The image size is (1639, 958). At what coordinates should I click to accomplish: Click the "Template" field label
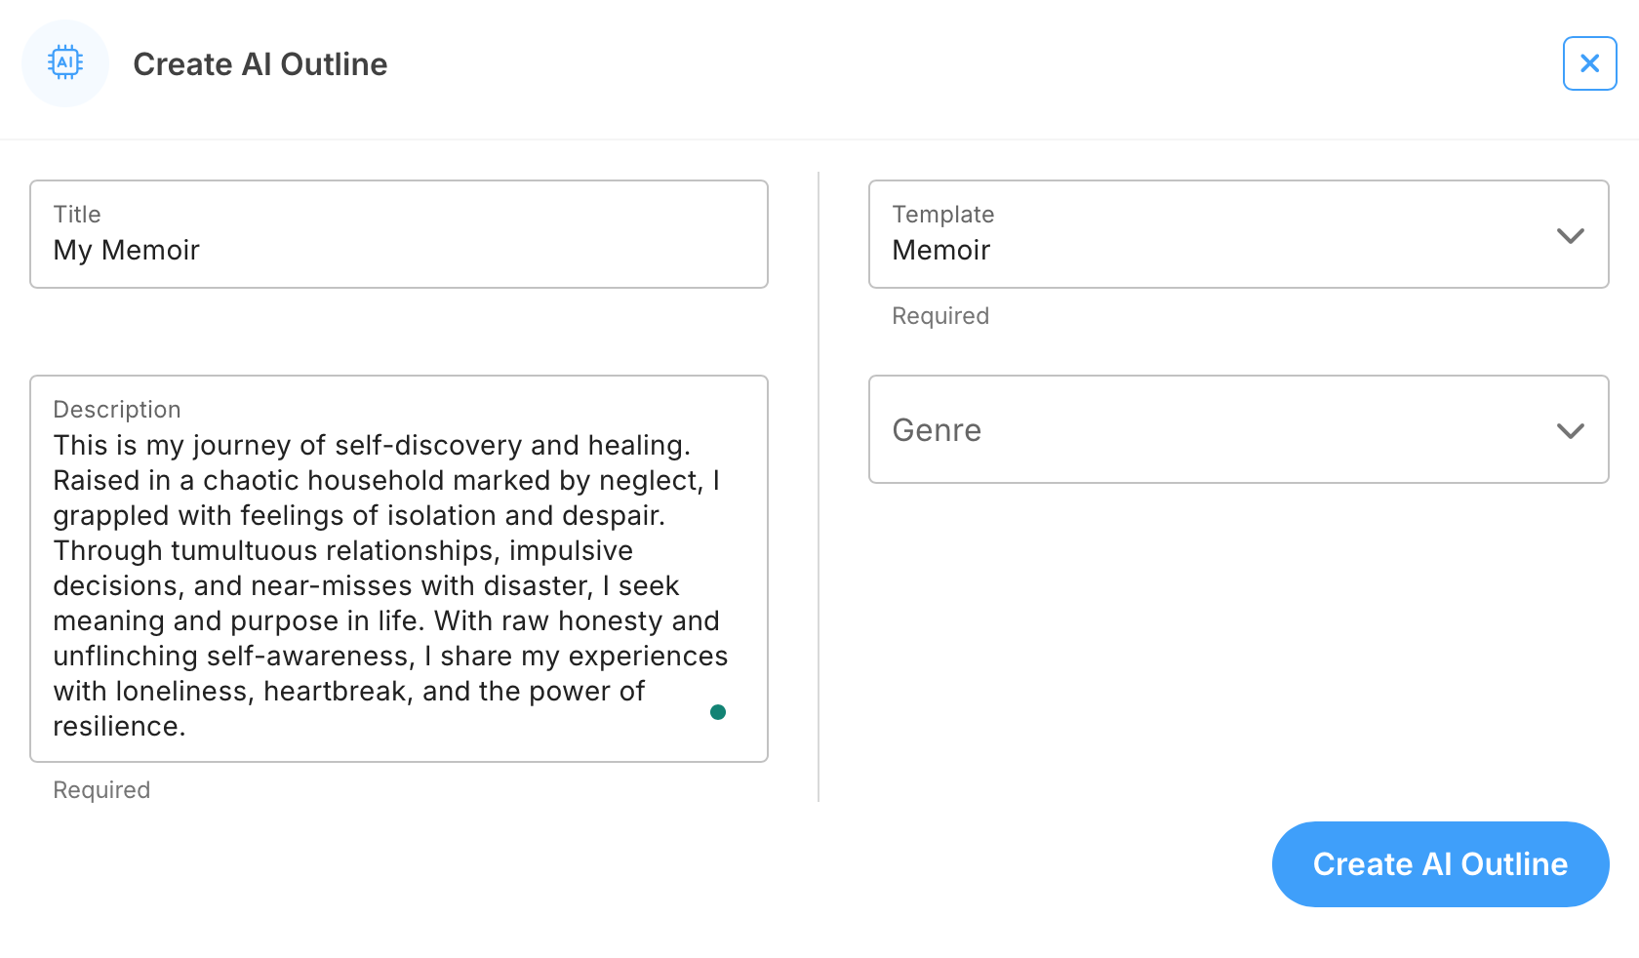click(x=943, y=215)
